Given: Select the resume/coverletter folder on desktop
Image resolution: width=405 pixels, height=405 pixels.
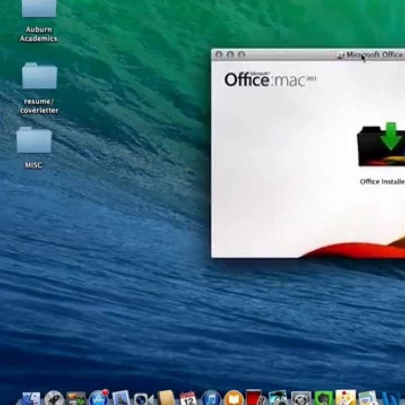Looking at the screenshot, I should [39, 77].
